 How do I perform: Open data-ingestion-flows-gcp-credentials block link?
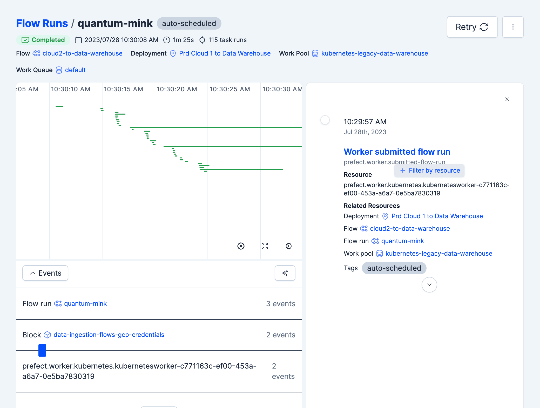point(109,335)
